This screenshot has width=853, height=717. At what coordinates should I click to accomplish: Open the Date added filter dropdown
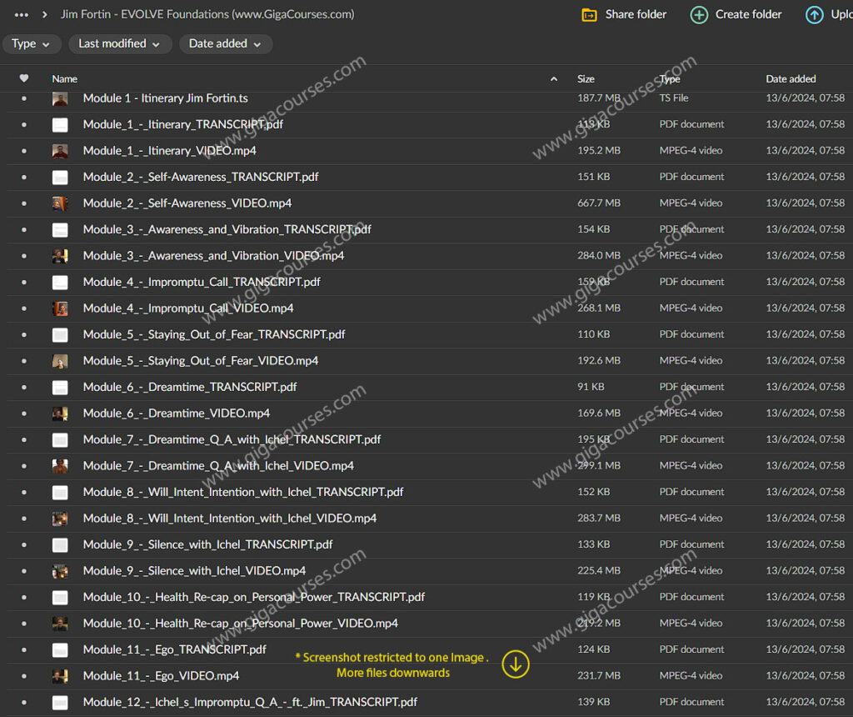(x=225, y=44)
